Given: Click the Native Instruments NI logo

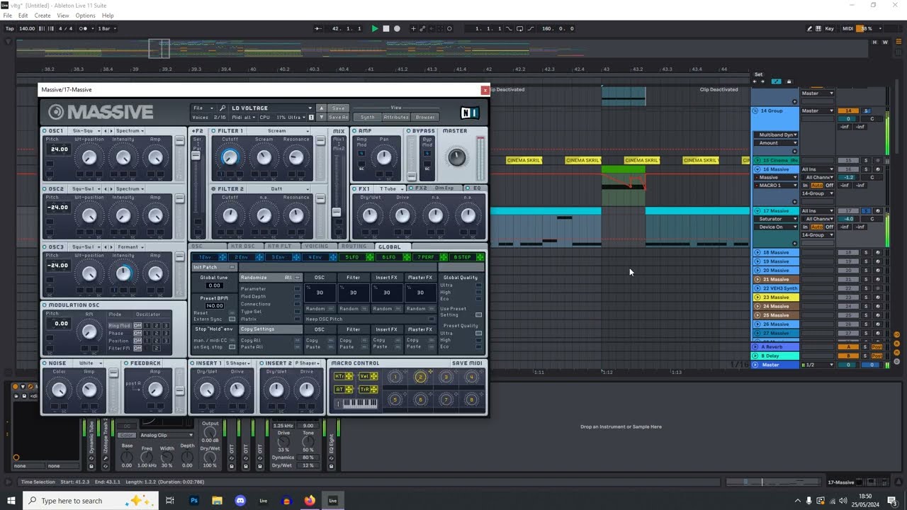Looking at the screenshot, I should click(x=469, y=113).
